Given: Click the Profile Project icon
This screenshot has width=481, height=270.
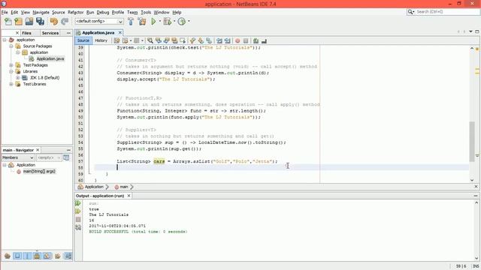Looking at the screenshot, I should (182, 22).
